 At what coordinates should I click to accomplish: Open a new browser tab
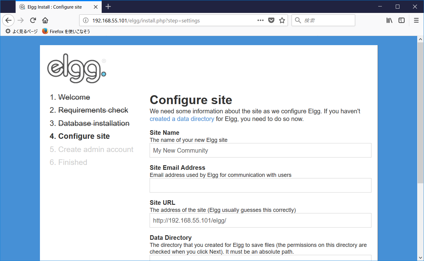pos(108,6)
